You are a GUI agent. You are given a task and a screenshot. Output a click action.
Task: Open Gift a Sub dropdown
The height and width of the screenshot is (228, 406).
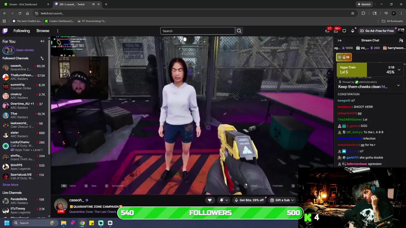282,200
